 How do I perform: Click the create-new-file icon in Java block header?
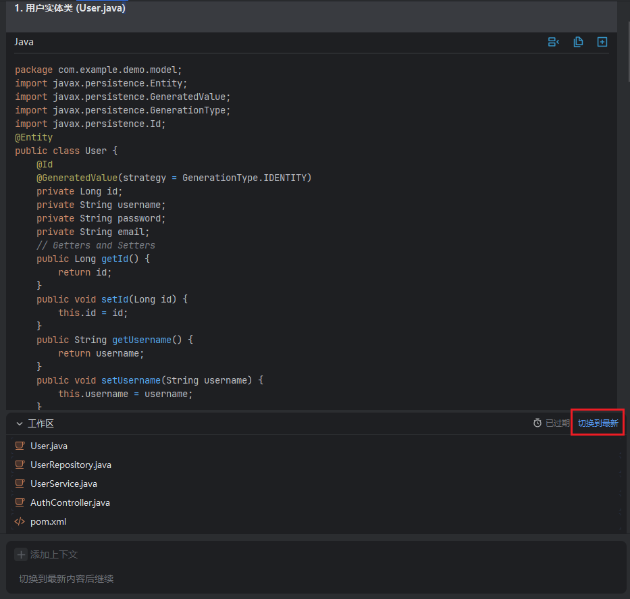(602, 42)
